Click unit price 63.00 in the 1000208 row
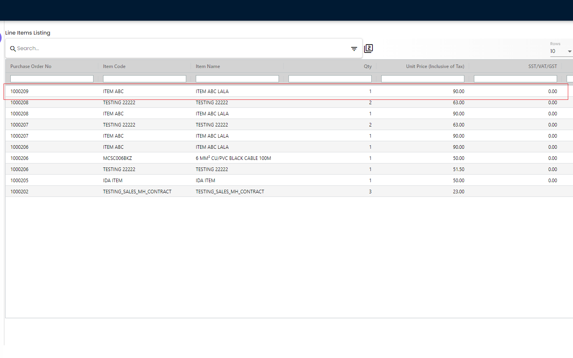Image resolution: width=573 pixels, height=358 pixels. point(458,103)
